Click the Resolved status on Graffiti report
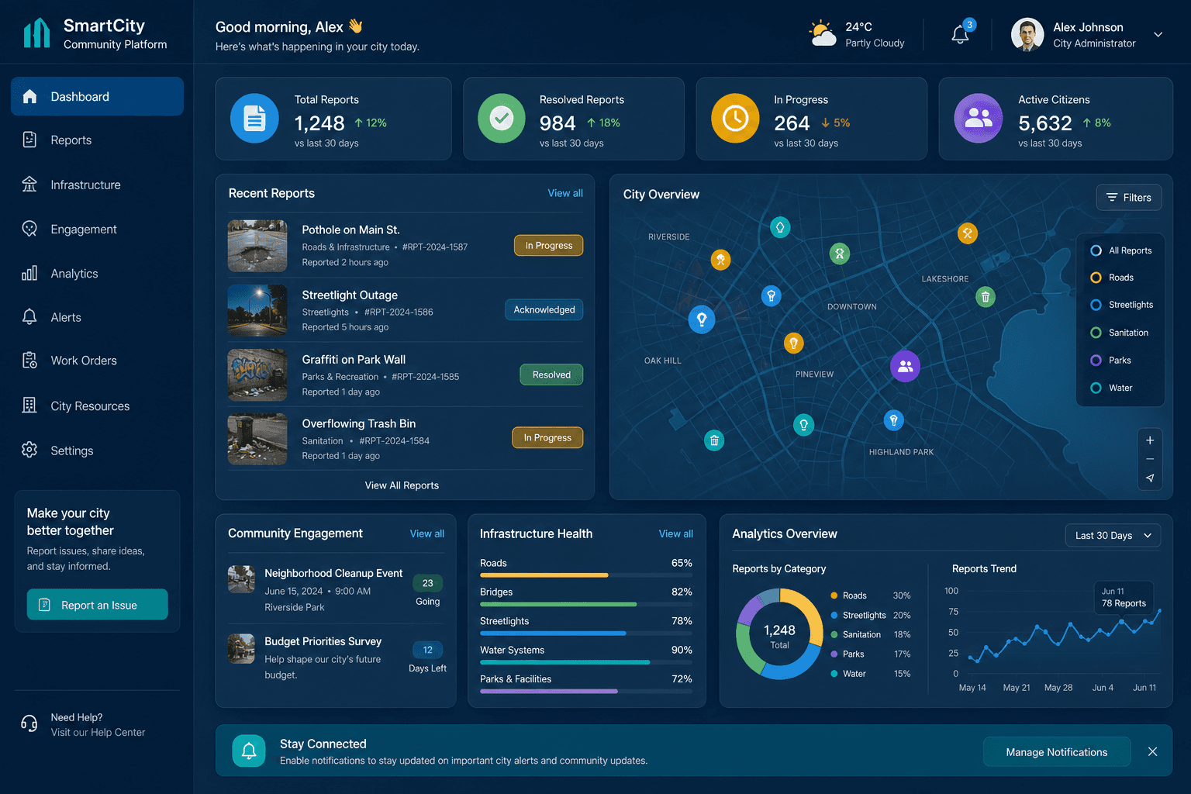 551,375
